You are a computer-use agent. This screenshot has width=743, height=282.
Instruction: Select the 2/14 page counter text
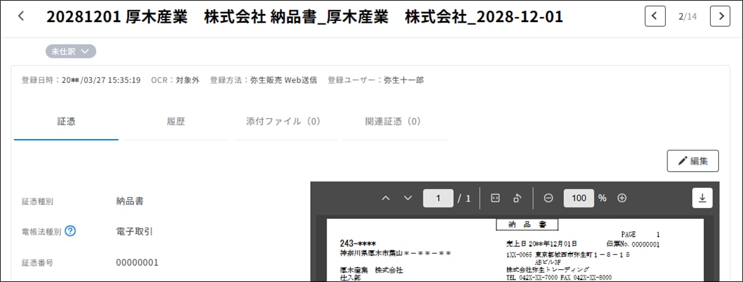click(687, 16)
